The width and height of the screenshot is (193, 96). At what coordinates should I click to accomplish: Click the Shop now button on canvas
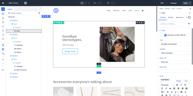coord(70,51)
